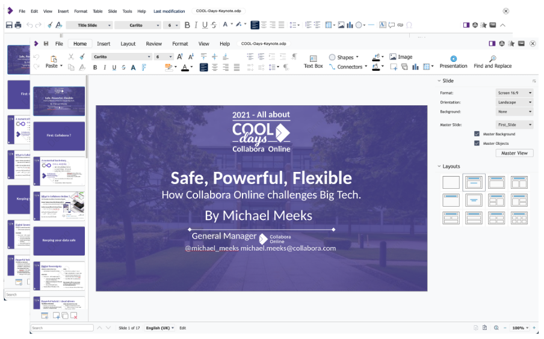Toggle the Master Objects checkbox
This screenshot has width=544, height=339.
tap(477, 144)
